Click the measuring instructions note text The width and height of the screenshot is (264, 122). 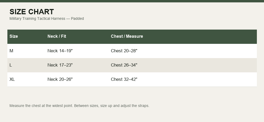(x=79, y=106)
